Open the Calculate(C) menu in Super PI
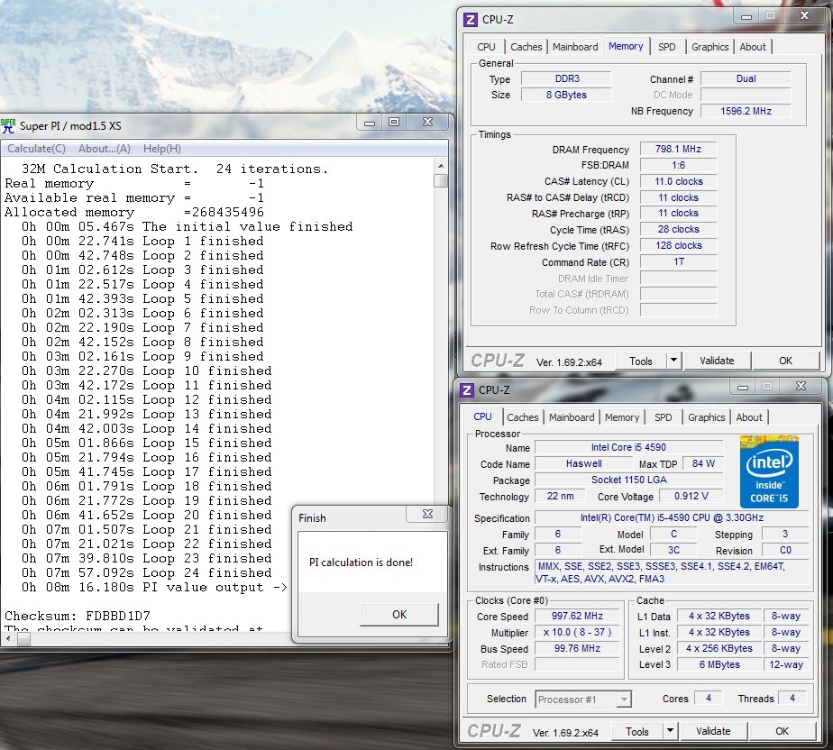 tap(37, 149)
